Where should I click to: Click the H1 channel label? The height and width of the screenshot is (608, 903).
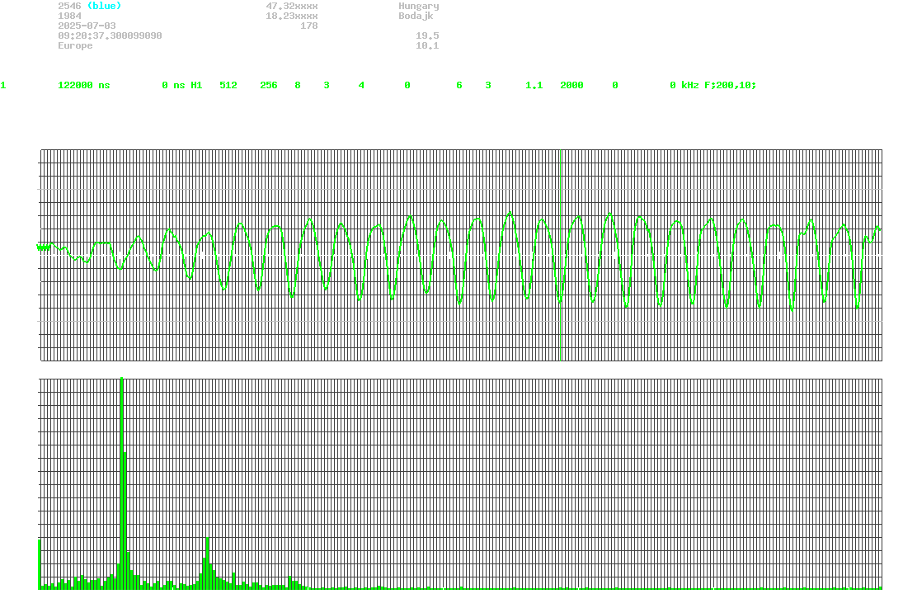point(196,85)
